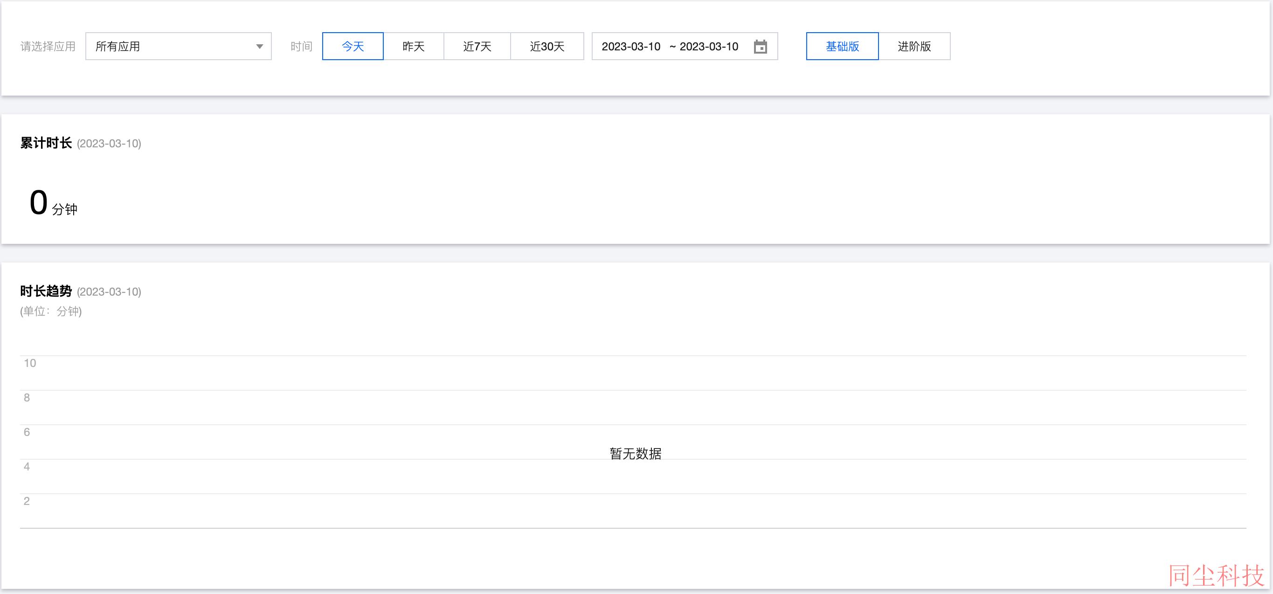Switch to 近7天 time range
1273x594 pixels.
click(477, 47)
